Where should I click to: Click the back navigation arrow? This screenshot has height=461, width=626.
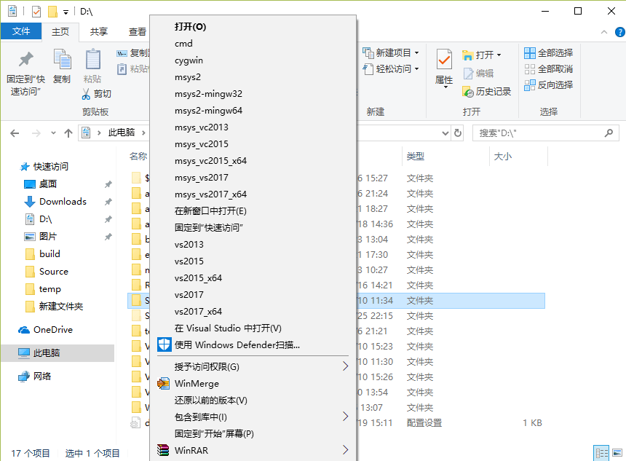coord(15,133)
